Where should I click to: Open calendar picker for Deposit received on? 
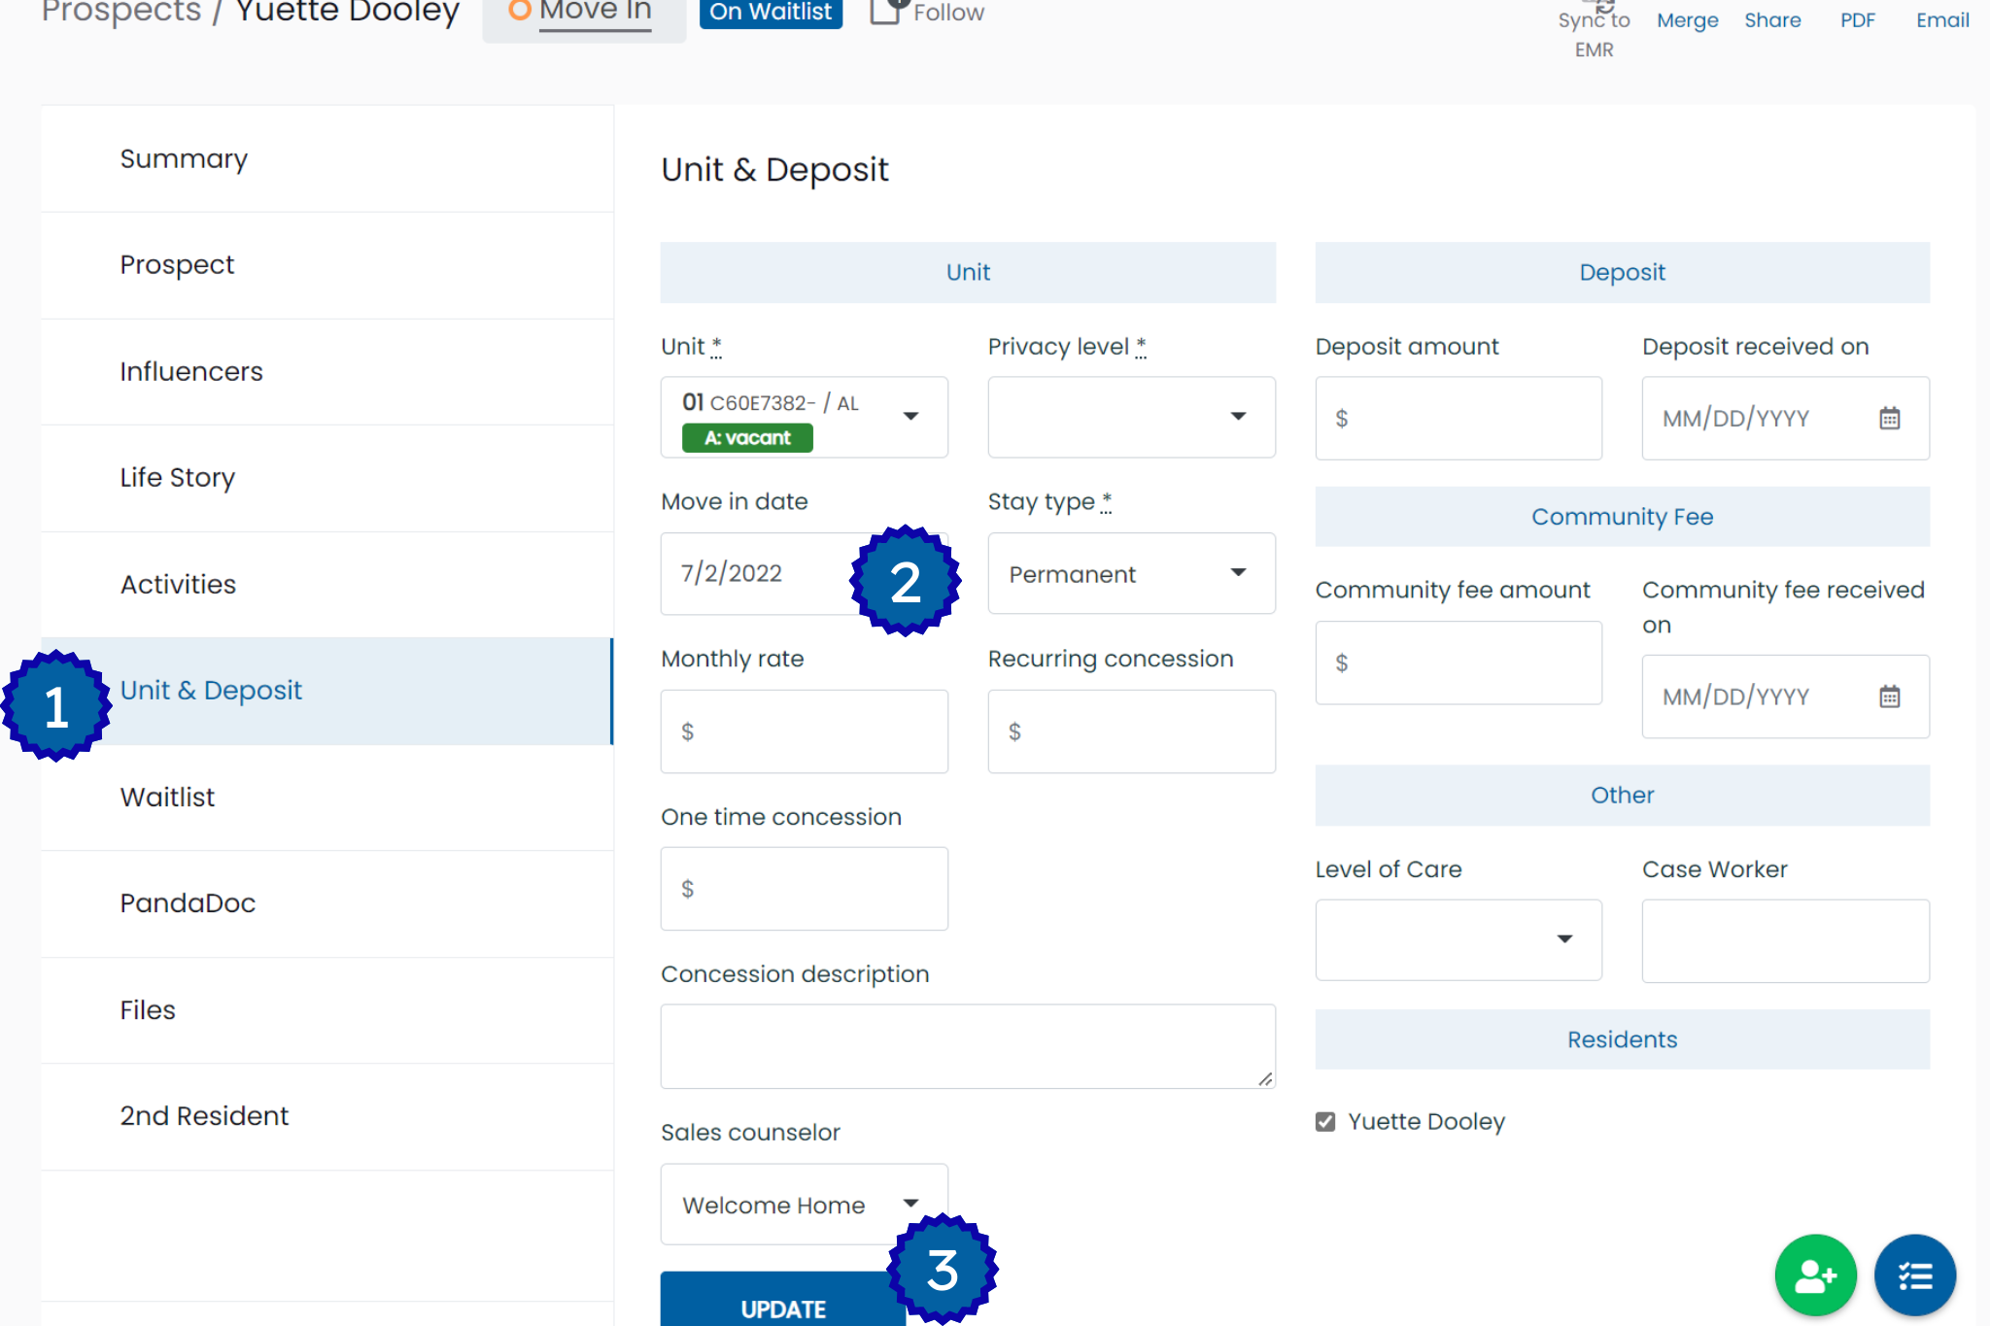pyautogui.click(x=1889, y=419)
